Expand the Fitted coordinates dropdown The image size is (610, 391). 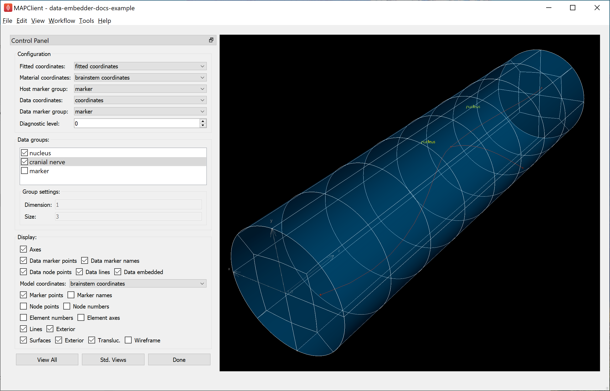(x=140, y=66)
